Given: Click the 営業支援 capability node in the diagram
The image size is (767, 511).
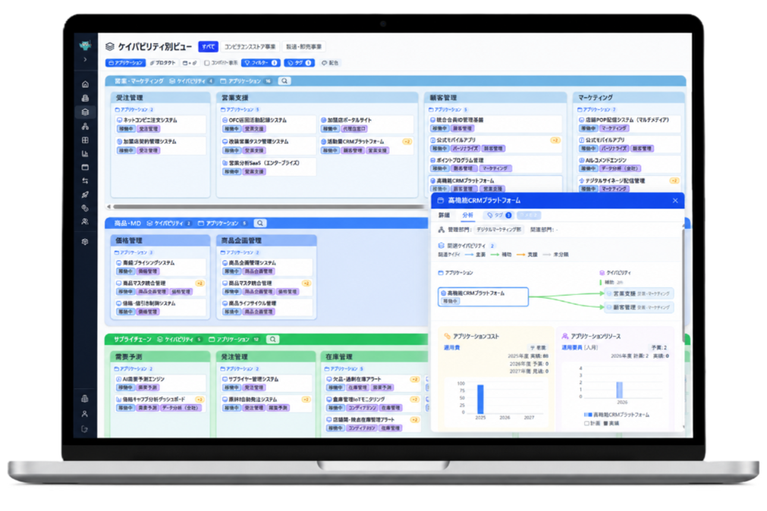Looking at the screenshot, I should (x=639, y=294).
